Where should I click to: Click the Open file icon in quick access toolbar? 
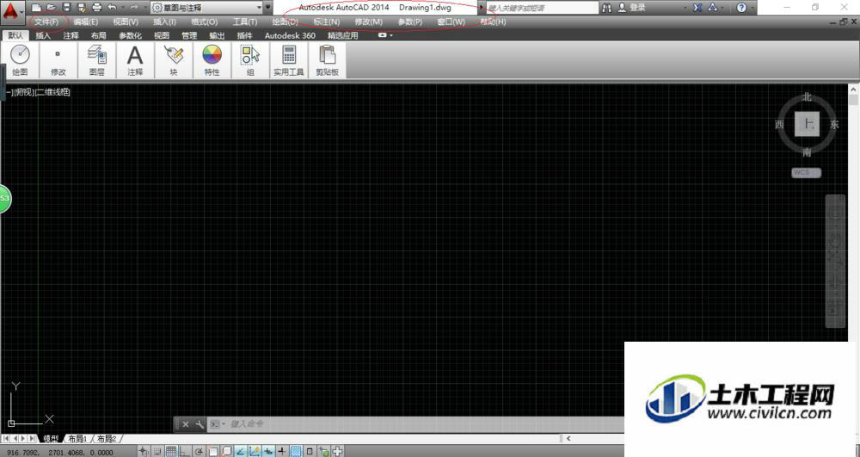(x=51, y=8)
